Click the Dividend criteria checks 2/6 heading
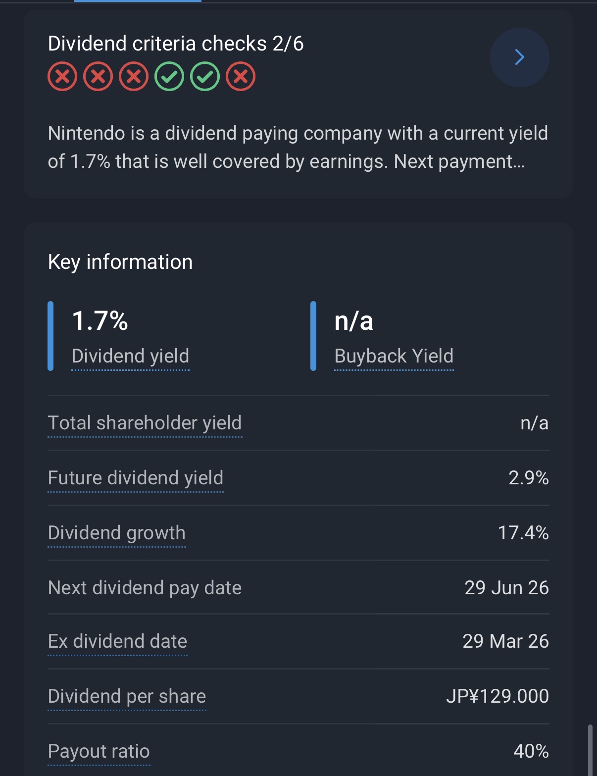The width and height of the screenshot is (597, 776). (176, 44)
